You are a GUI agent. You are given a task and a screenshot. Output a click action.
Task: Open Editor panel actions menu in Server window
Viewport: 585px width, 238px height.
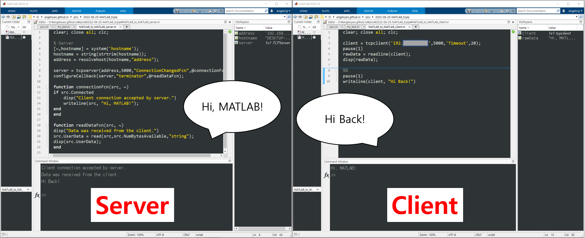click(226, 22)
